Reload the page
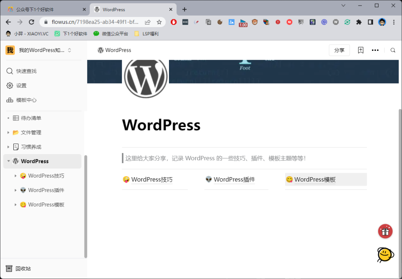 click(31, 22)
